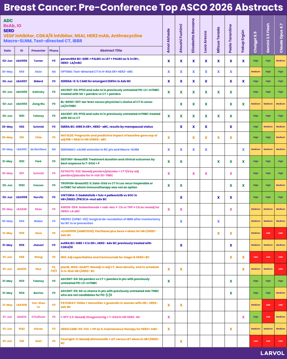
Task: Click the presenter cell "Kalinsky"
Action: 39,92
